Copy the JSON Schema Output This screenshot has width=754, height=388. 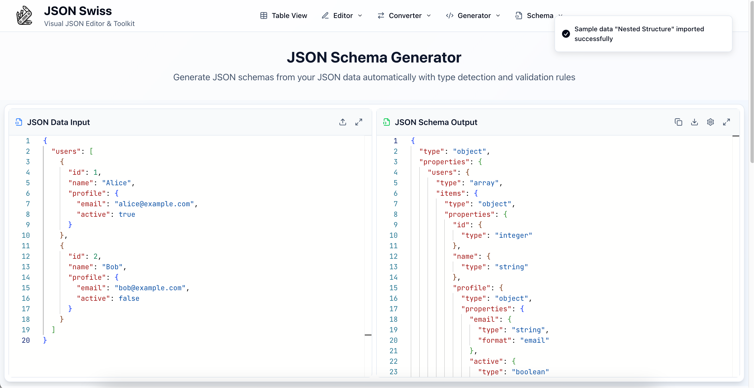tap(678, 122)
